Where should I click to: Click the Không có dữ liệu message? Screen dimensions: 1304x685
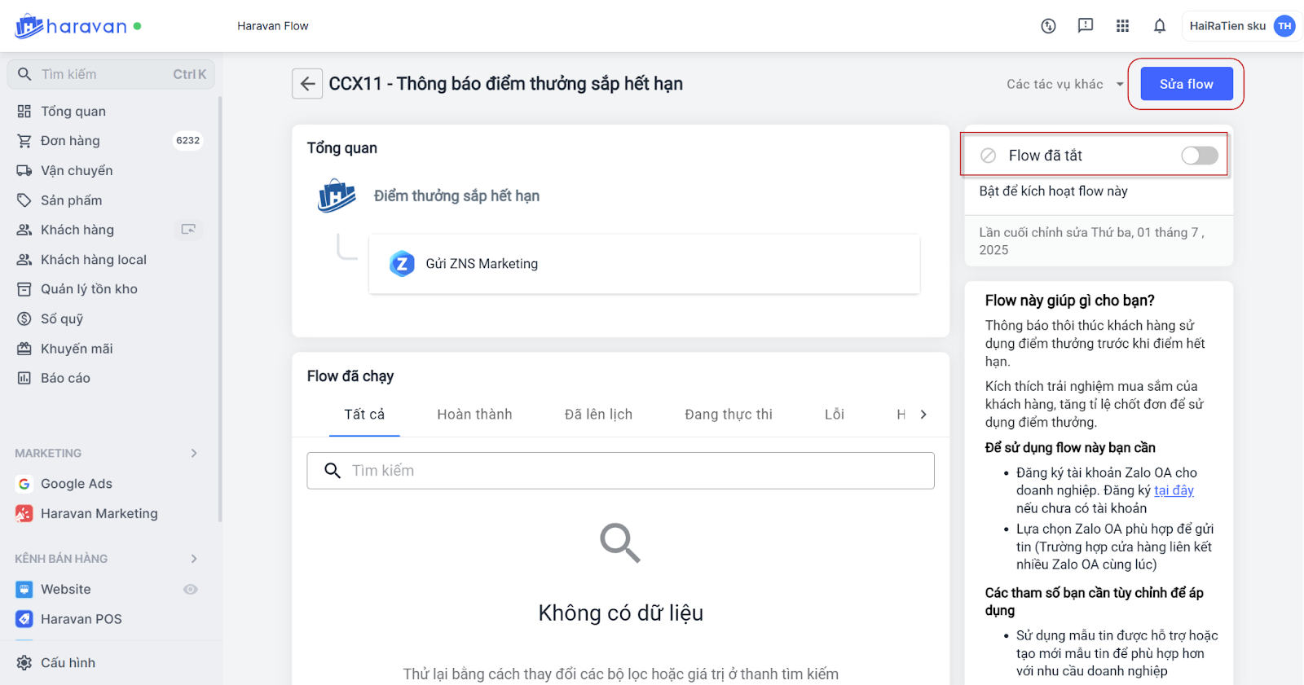click(x=620, y=613)
